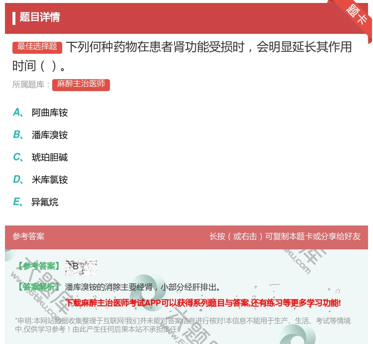Select option E 异氟烷

[x=36, y=202]
